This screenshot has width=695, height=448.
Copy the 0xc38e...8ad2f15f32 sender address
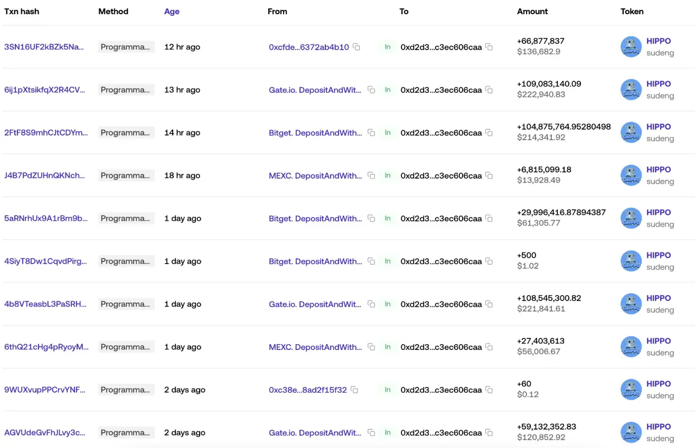354,390
